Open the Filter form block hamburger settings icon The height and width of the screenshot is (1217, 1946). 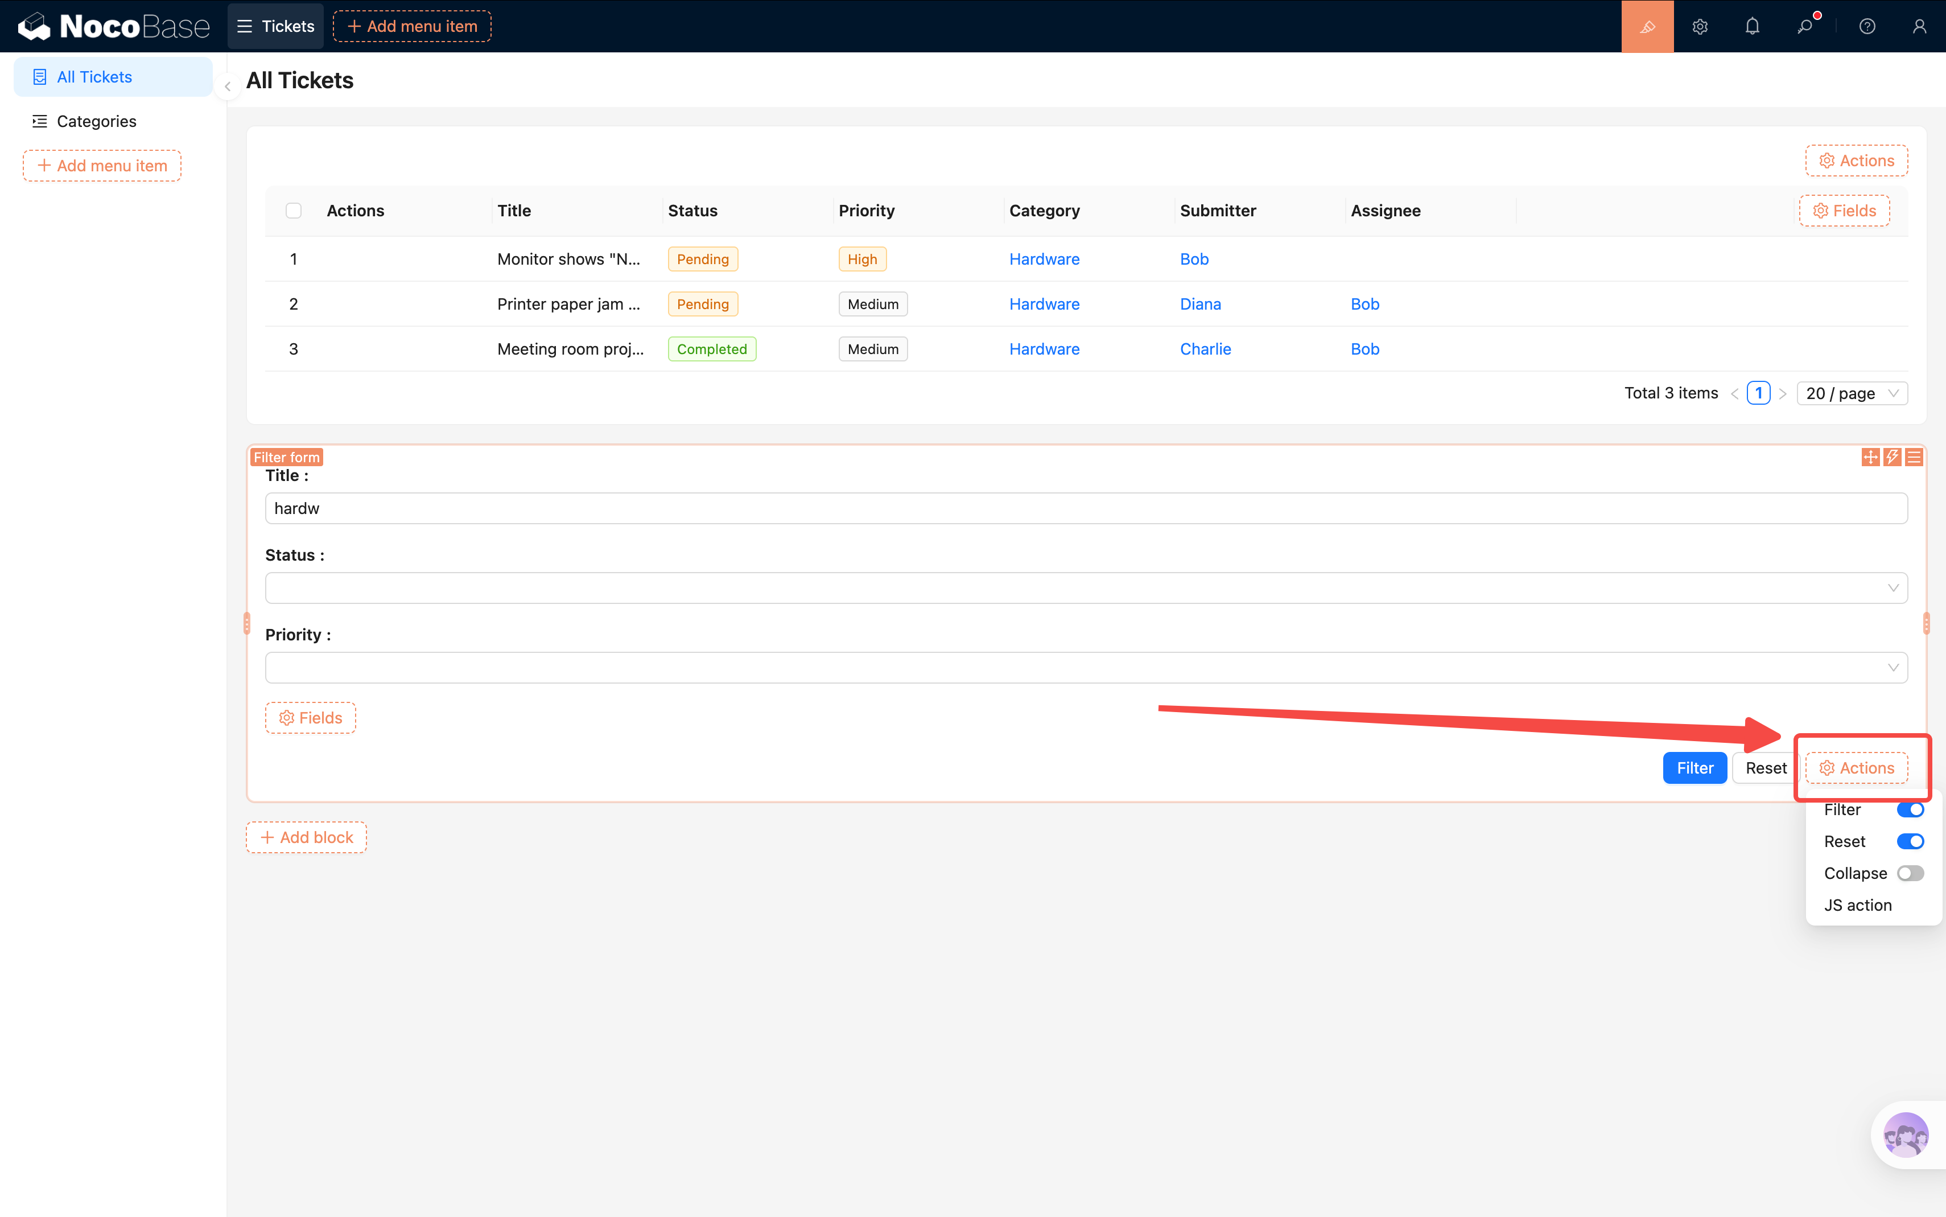pos(1914,457)
